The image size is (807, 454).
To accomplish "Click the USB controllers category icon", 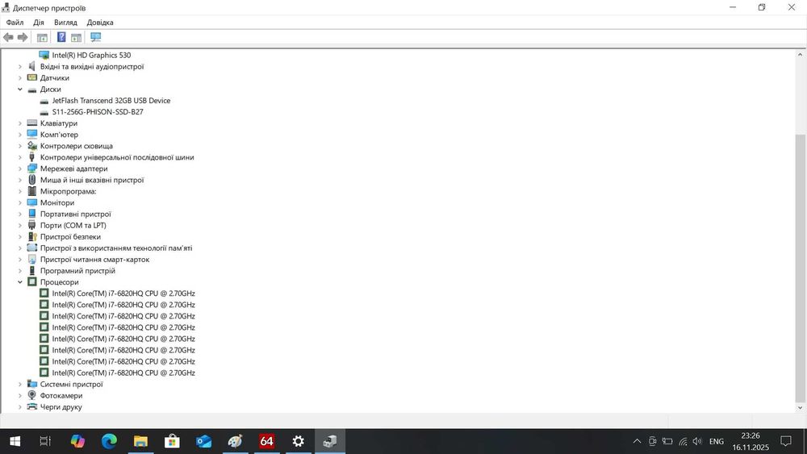I will point(32,156).
